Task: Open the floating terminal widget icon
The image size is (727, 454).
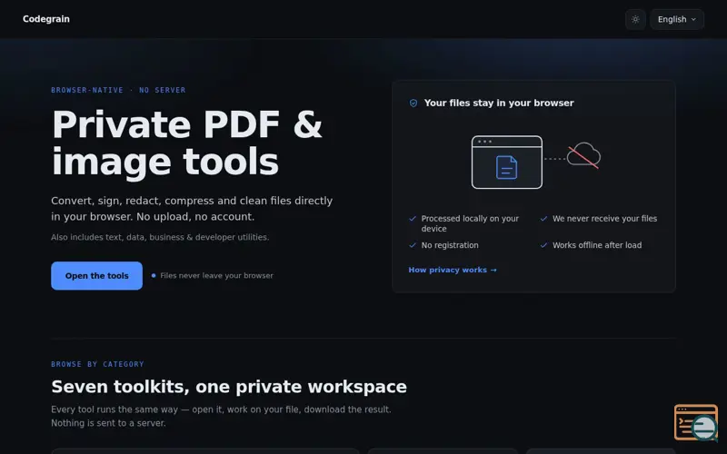Action: coord(696,422)
